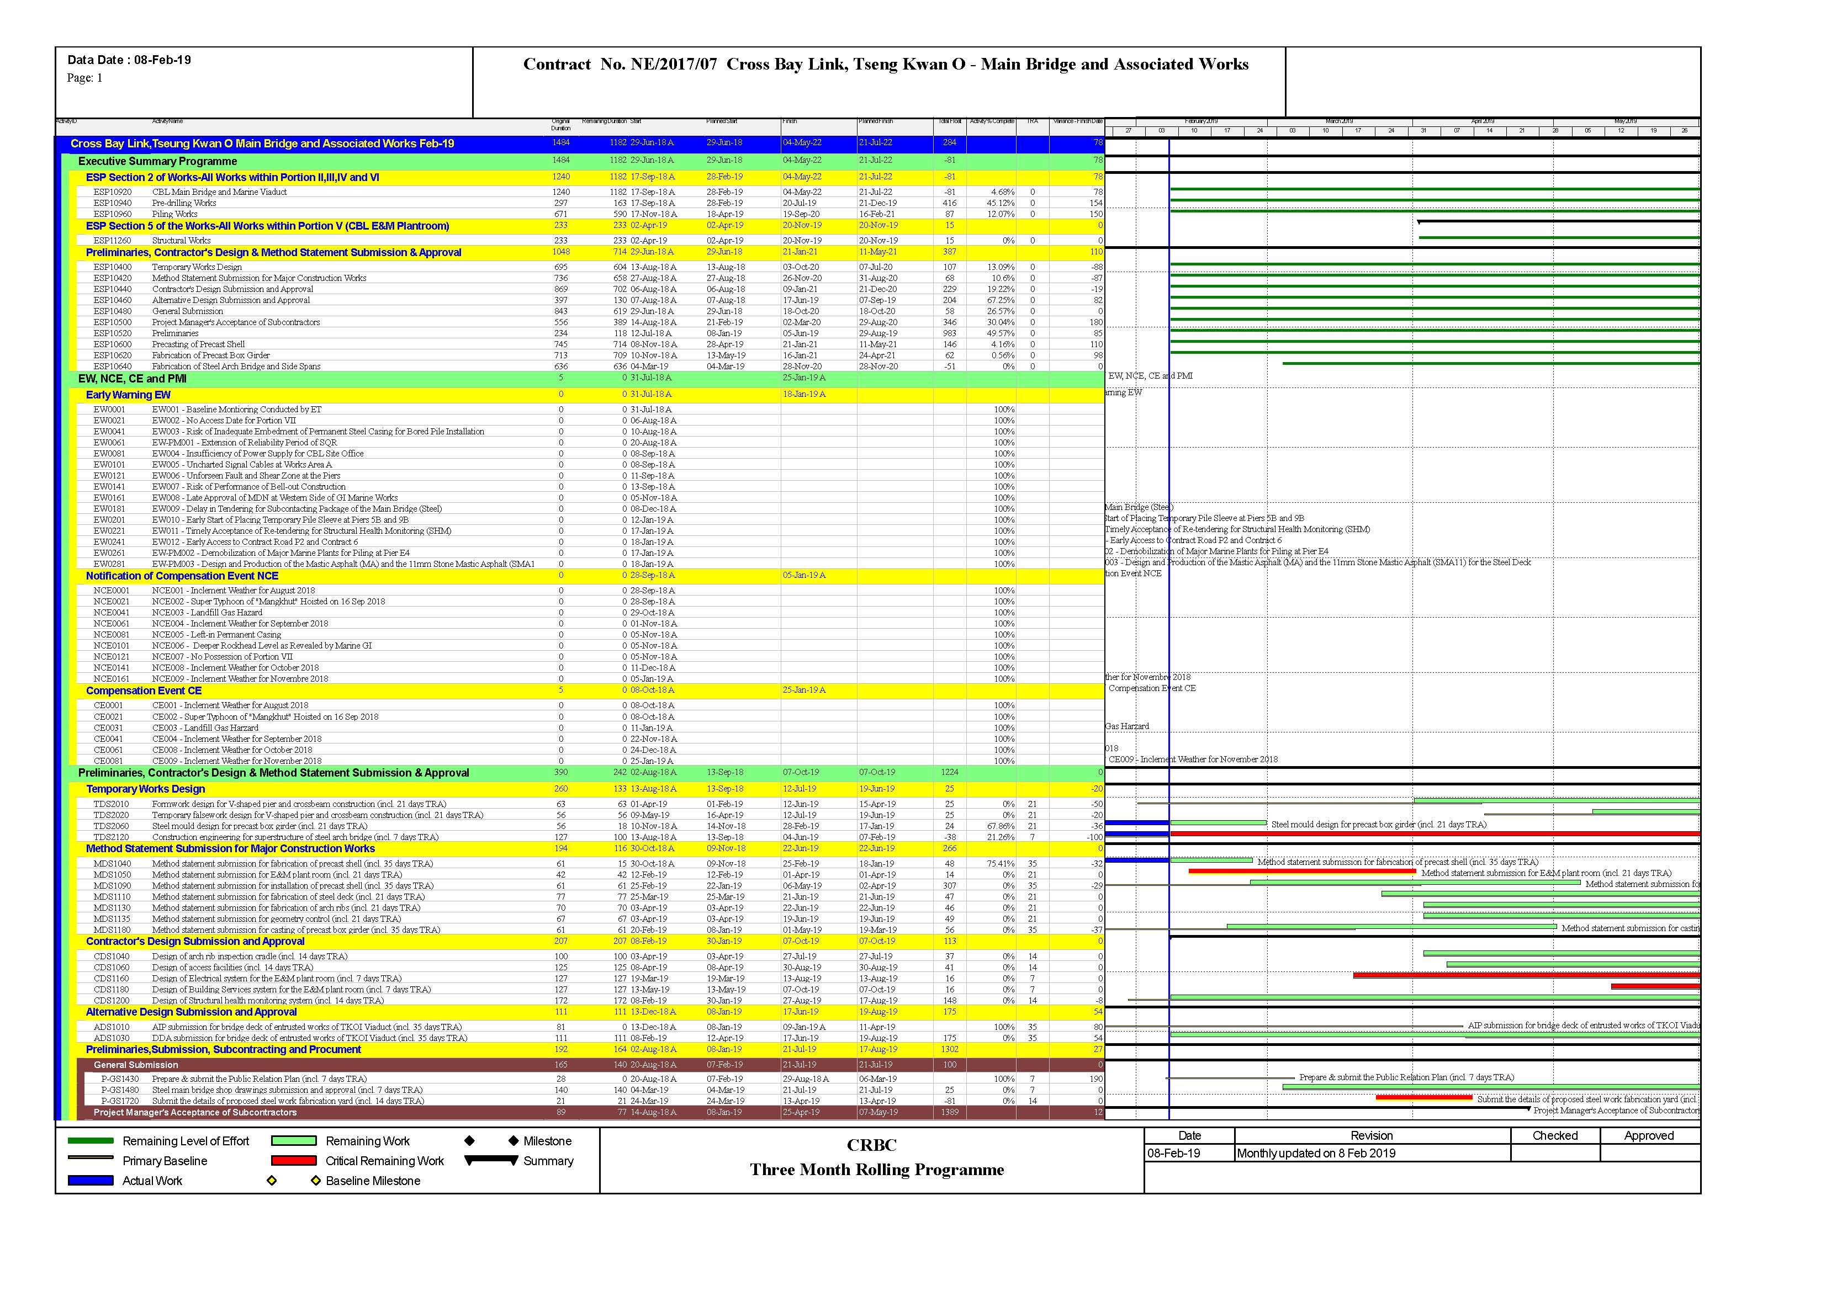Image resolution: width=1826 pixels, height=1291 pixels.
Task: Click activity ID CDS1160
Action: pyautogui.click(x=112, y=979)
